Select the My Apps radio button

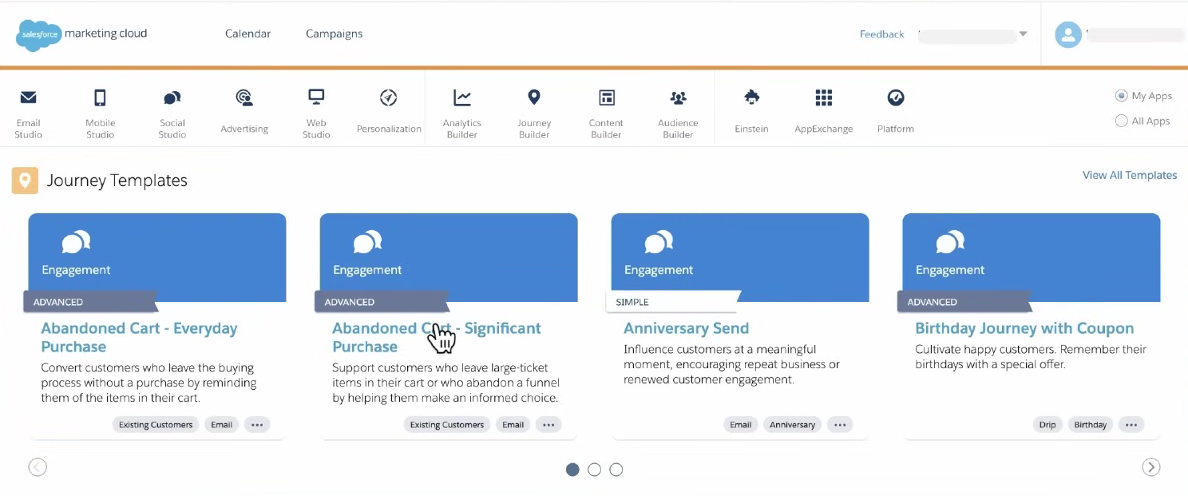click(1121, 96)
